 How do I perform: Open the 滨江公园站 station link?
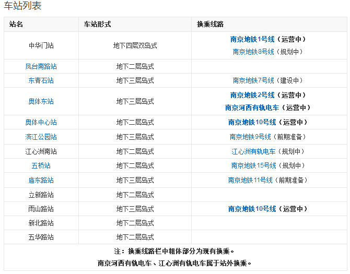(41, 137)
